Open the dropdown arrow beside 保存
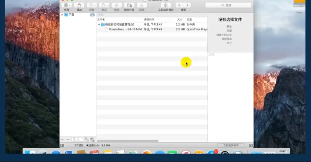311x162 pixels. [x=70, y=5]
